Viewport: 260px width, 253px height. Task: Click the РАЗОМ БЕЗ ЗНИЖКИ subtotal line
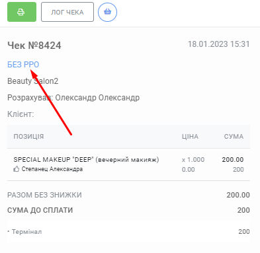(x=128, y=195)
